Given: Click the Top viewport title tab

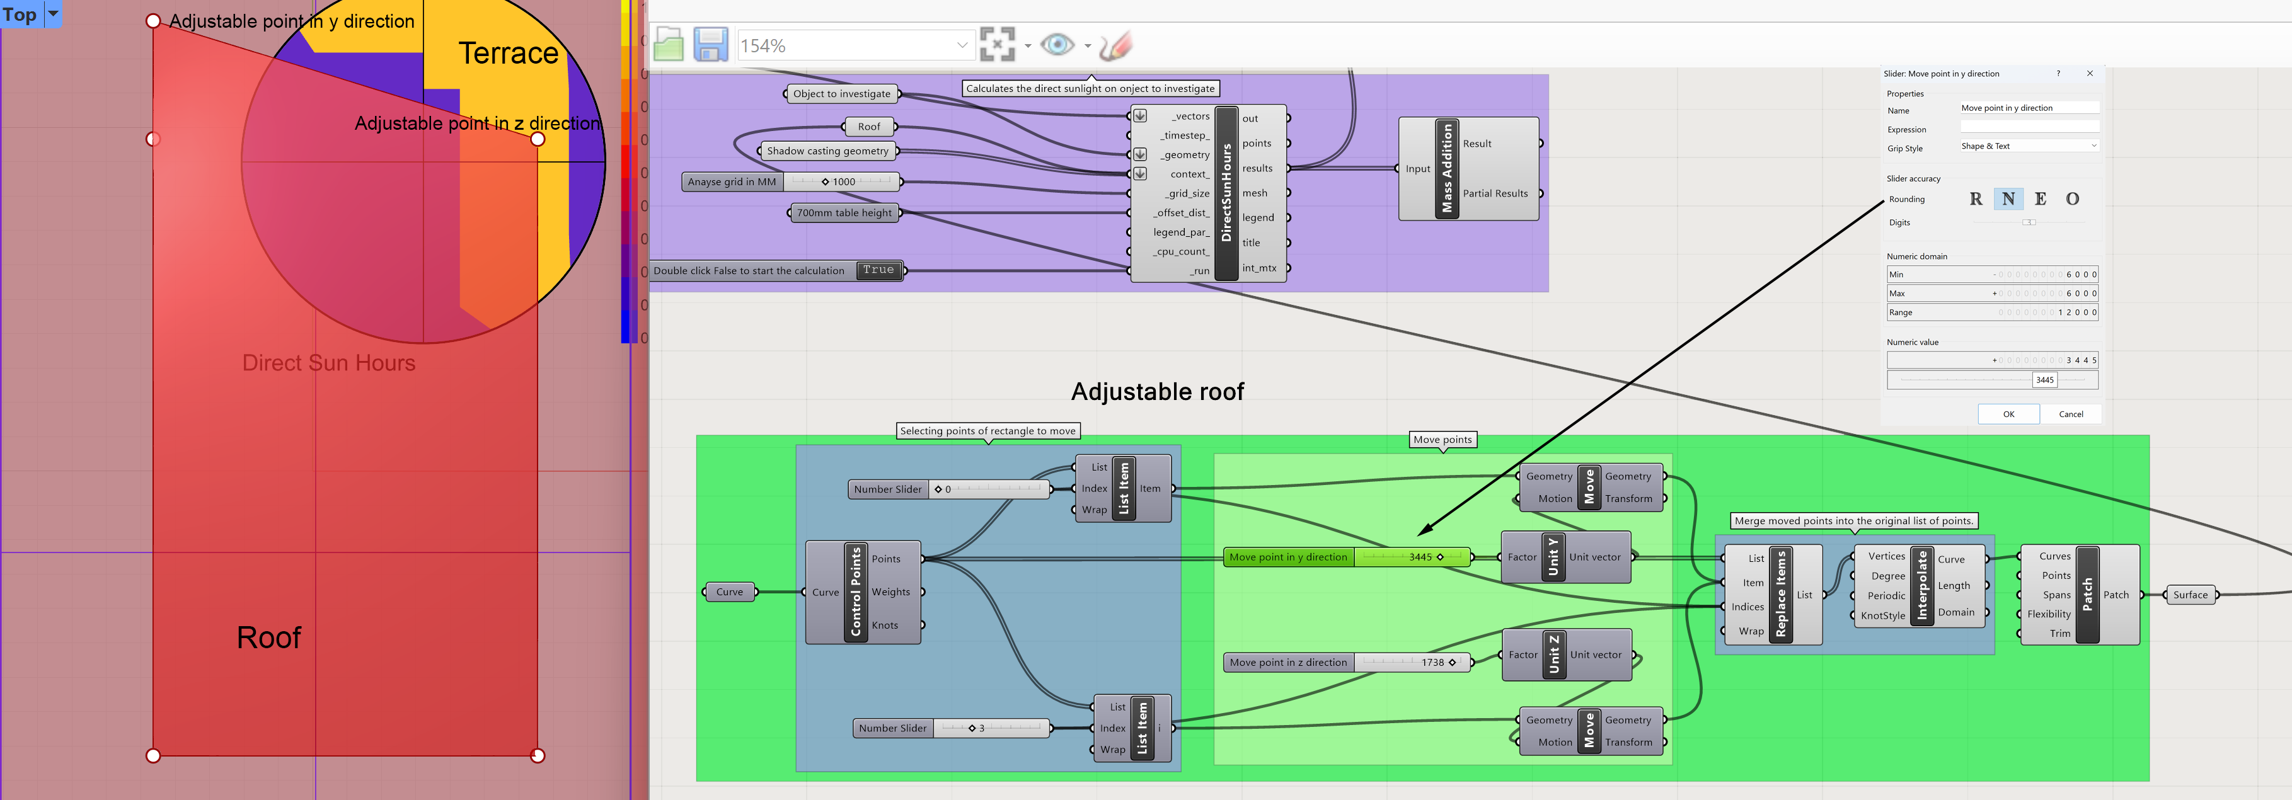Looking at the screenshot, I should click(20, 14).
